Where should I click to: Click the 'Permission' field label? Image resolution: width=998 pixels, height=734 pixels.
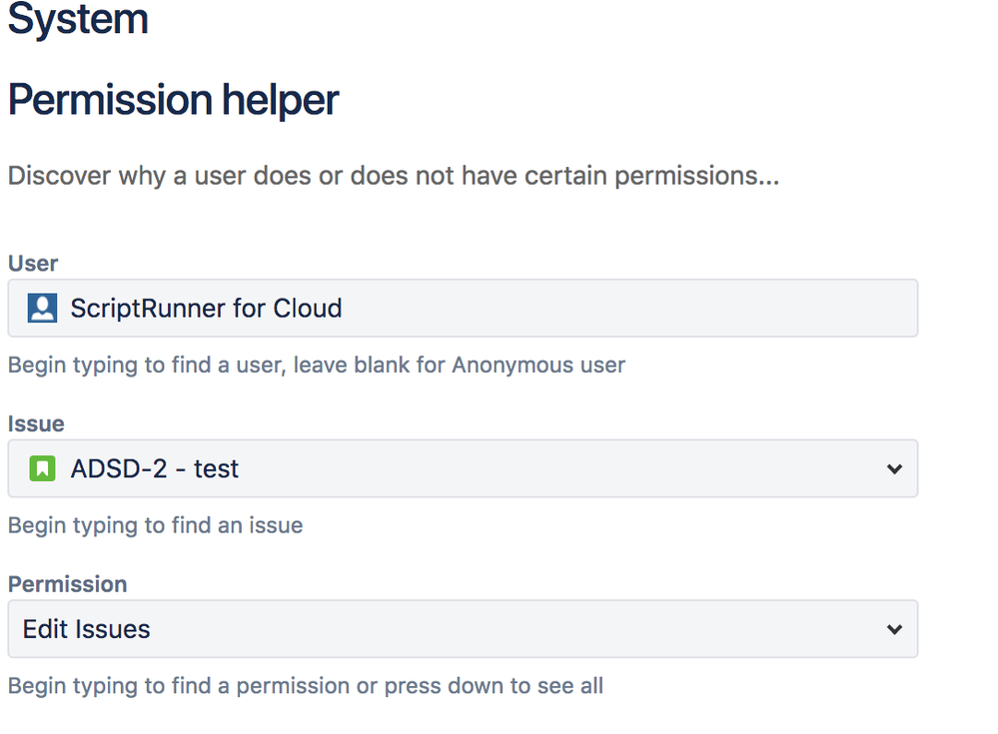click(68, 584)
